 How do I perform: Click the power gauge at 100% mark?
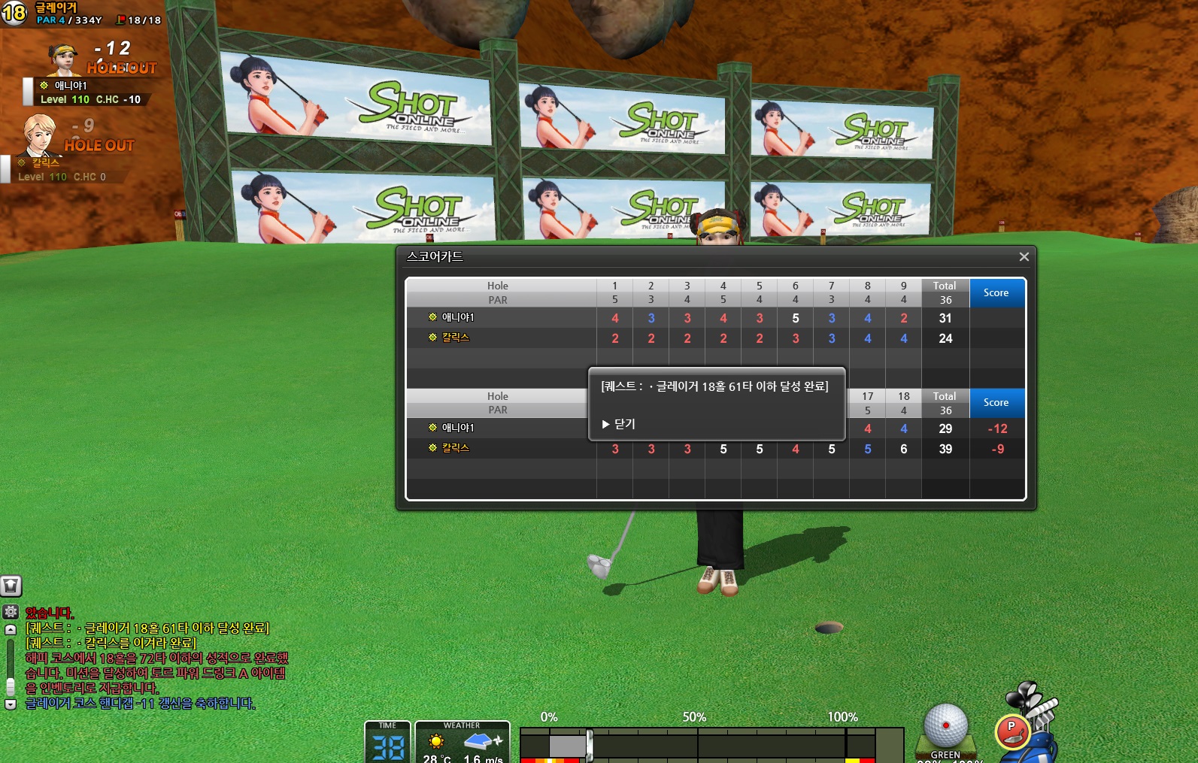[x=845, y=745]
